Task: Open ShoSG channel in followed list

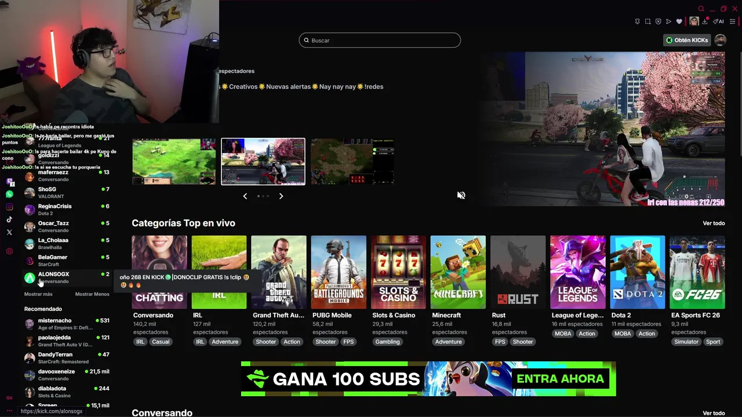Action: click(x=67, y=192)
